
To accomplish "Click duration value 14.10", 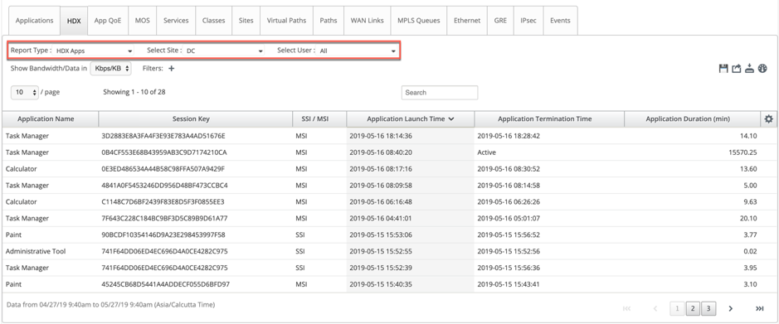I will click(x=748, y=135).
